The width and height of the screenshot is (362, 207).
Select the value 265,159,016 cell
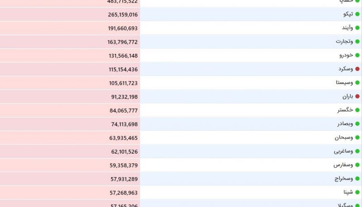70,14
